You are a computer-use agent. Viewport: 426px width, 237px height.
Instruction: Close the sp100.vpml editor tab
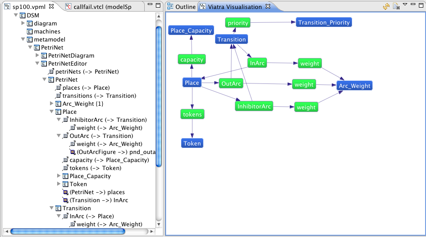coord(51,6)
